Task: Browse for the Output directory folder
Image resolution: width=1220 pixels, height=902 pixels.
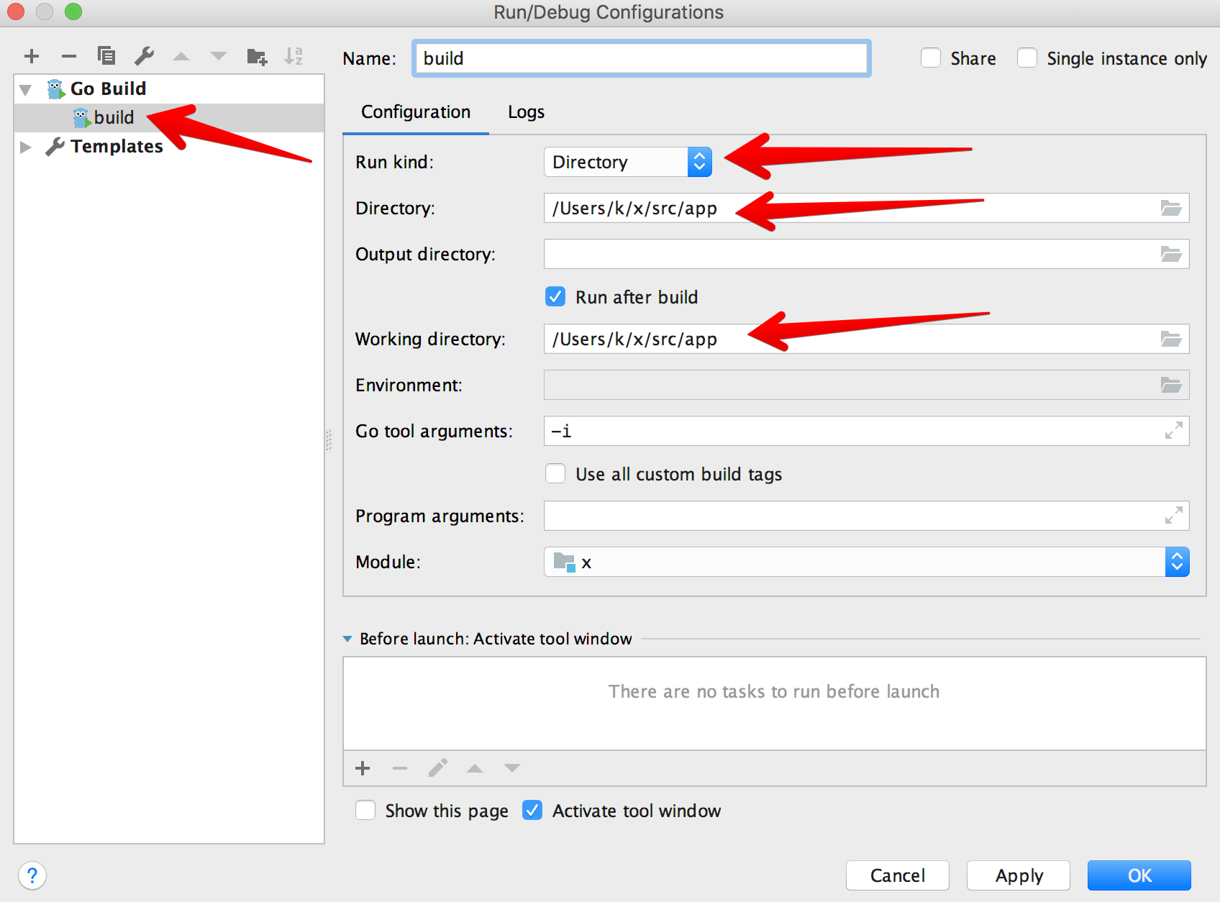Action: 1171,254
